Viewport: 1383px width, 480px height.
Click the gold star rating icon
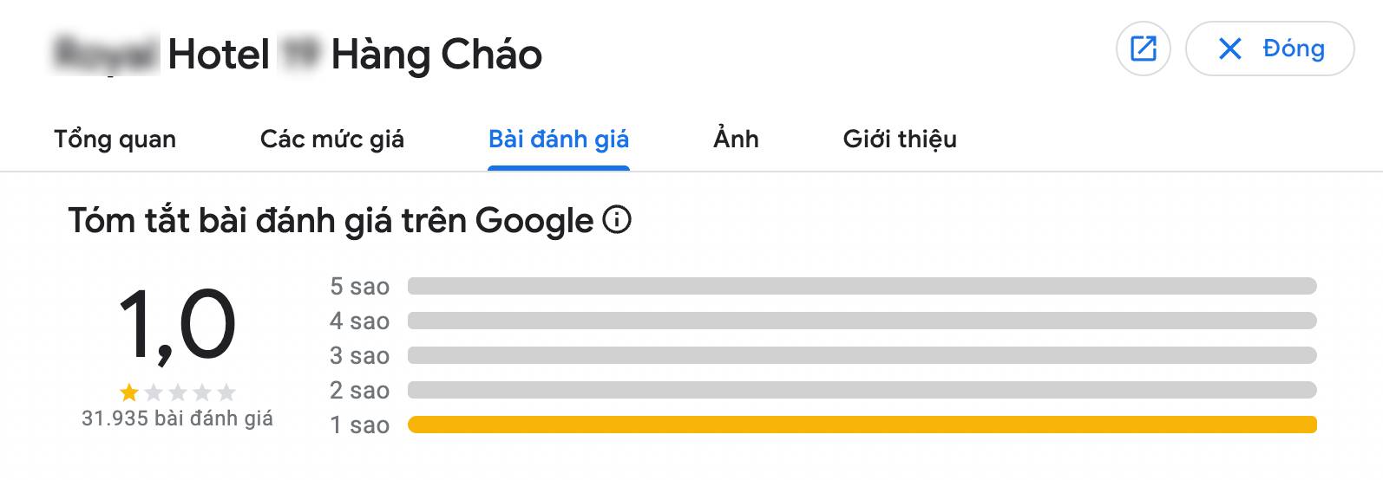(129, 393)
